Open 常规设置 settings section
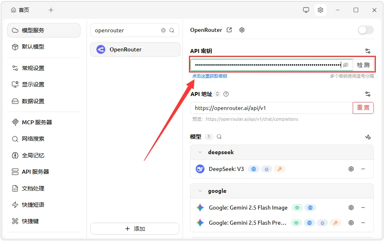385x241 pixels. point(44,68)
